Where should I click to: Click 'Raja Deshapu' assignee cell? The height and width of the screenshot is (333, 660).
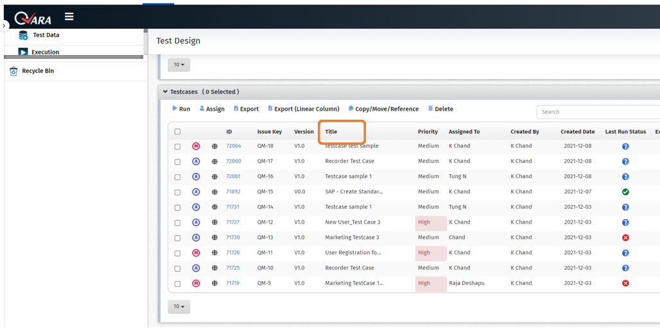pos(466,283)
